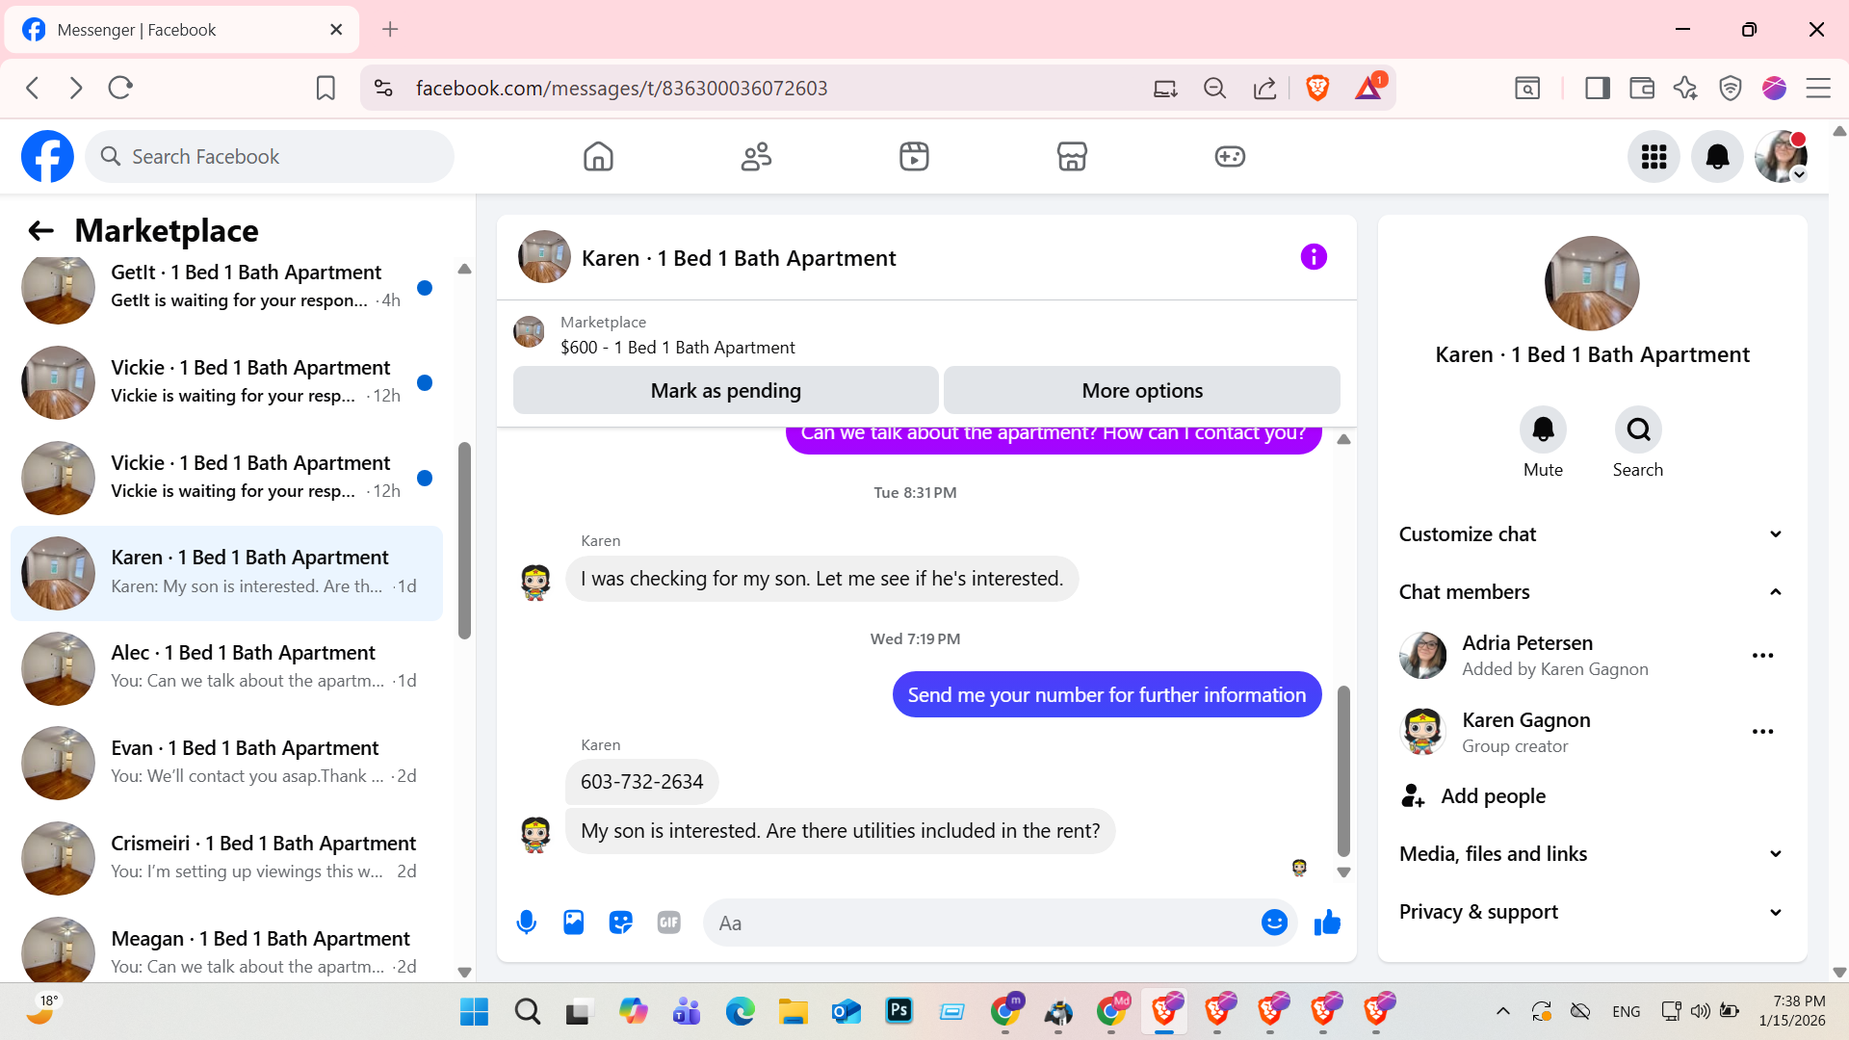Open conversation information purple icon
The image size is (1849, 1040).
pos(1314,257)
